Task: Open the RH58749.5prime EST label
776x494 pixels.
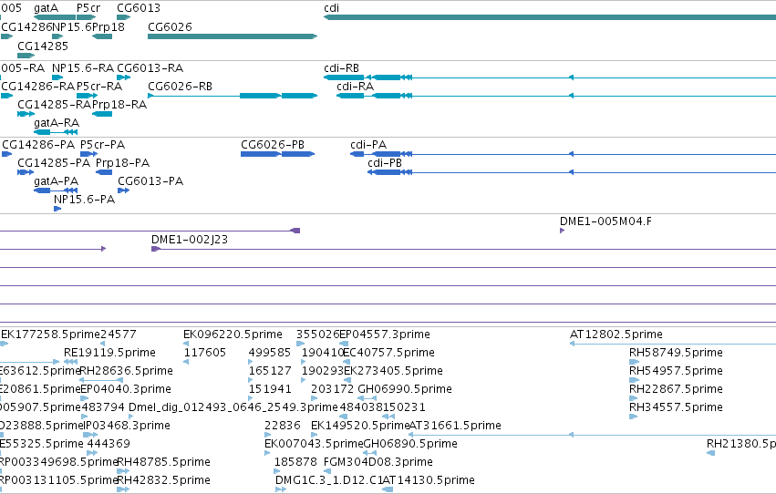Action: (676, 353)
